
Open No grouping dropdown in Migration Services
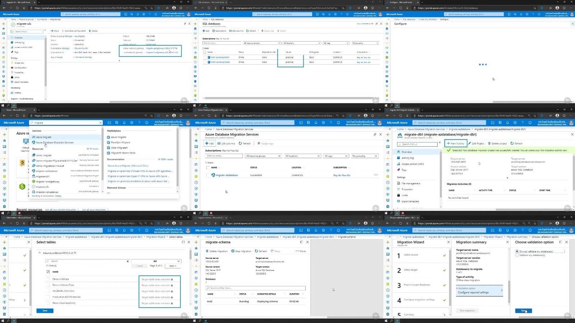pos(364,156)
